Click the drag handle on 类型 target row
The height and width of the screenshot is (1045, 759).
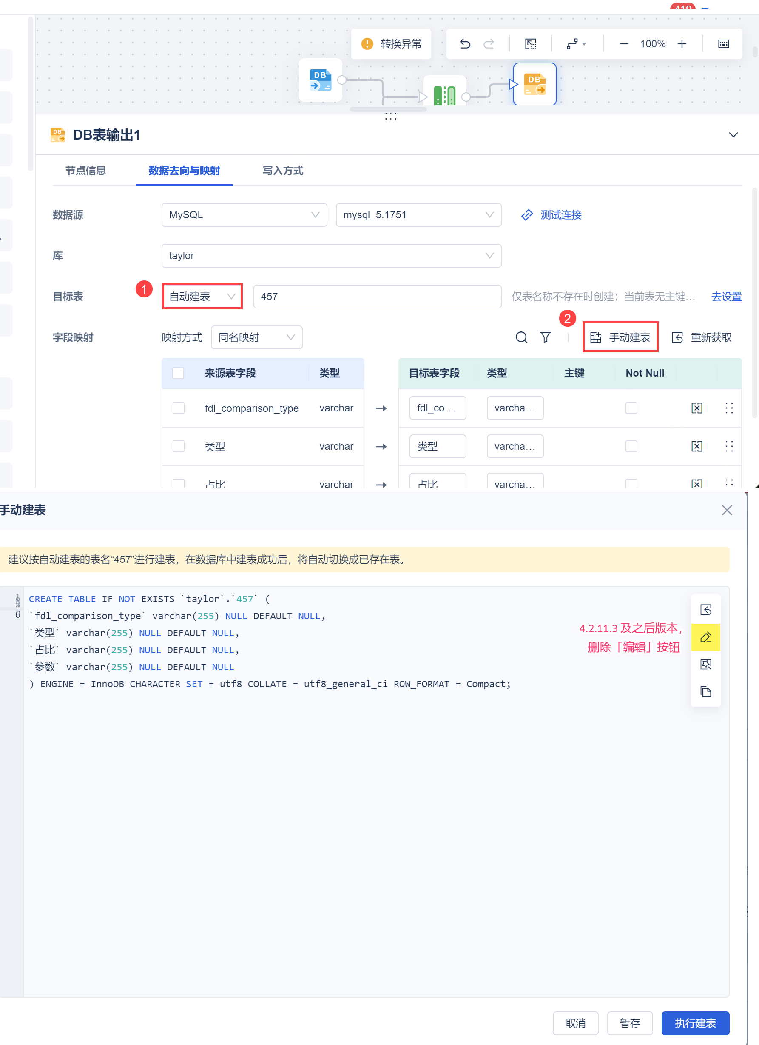click(x=729, y=446)
